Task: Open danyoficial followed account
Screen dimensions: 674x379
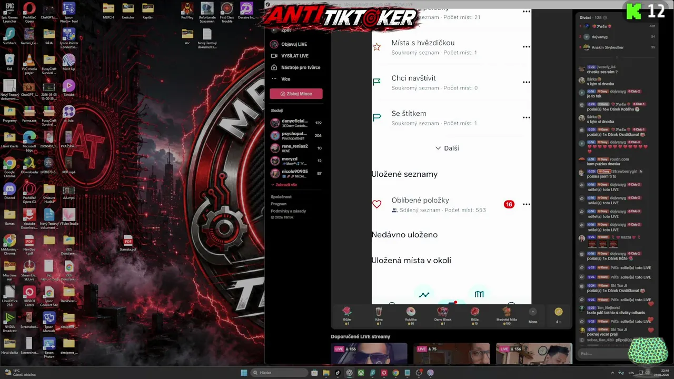Action: tap(296, 123)
